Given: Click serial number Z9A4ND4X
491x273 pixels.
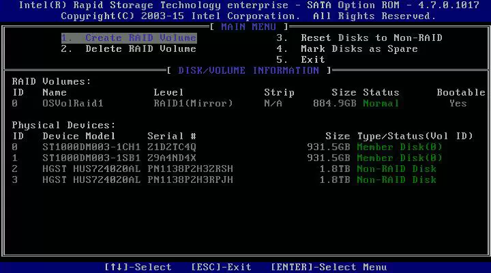Looking at the screenshot, I should pos(171,158).
